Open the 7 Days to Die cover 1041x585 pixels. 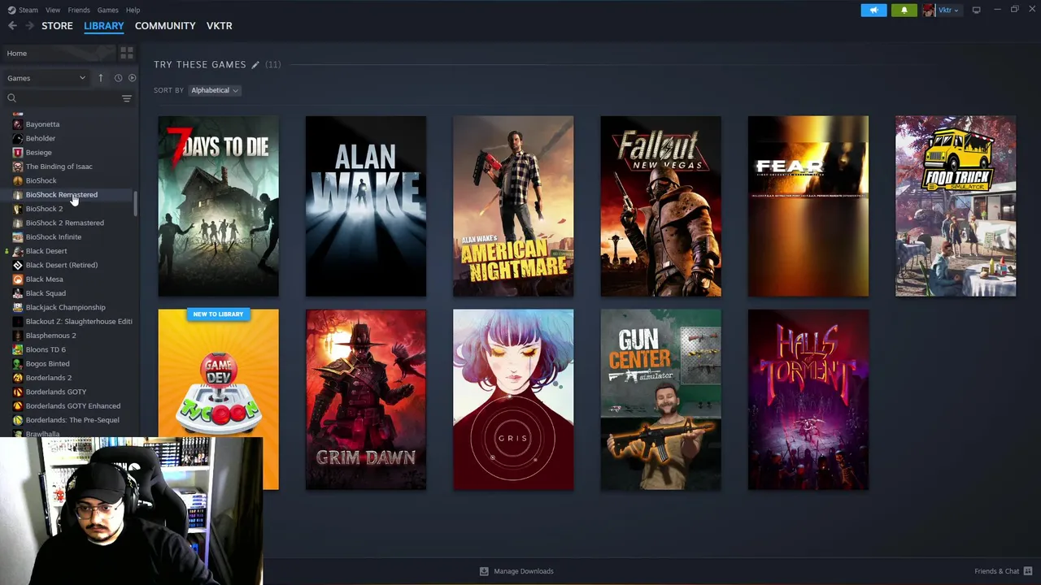coord(218,206)
